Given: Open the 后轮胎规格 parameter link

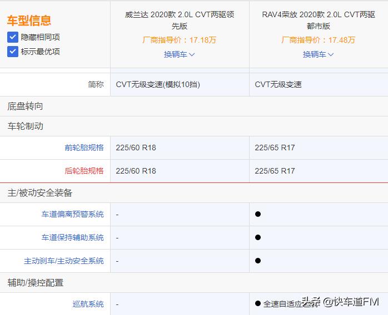Looking at the screenshot, I should click(84, 171).
